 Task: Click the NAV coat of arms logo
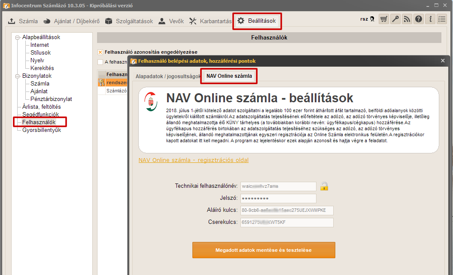(x=151, y=101)
